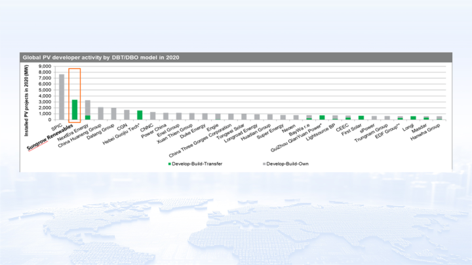Select the green Sungrow Renewables bar
The width and height of the screenshot is (472, 265).
74,110
